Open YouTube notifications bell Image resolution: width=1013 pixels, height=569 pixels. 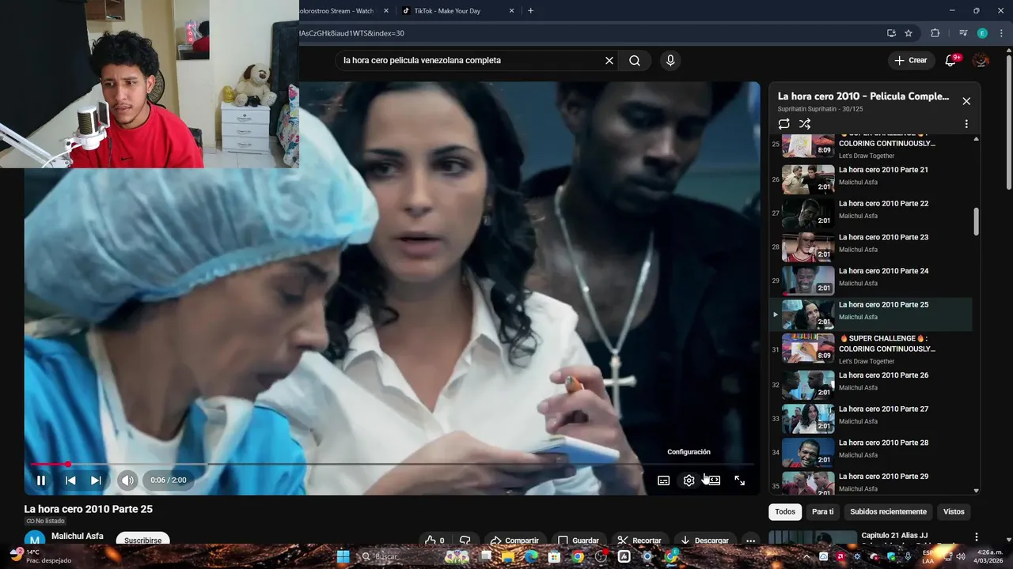pos(951,61)
